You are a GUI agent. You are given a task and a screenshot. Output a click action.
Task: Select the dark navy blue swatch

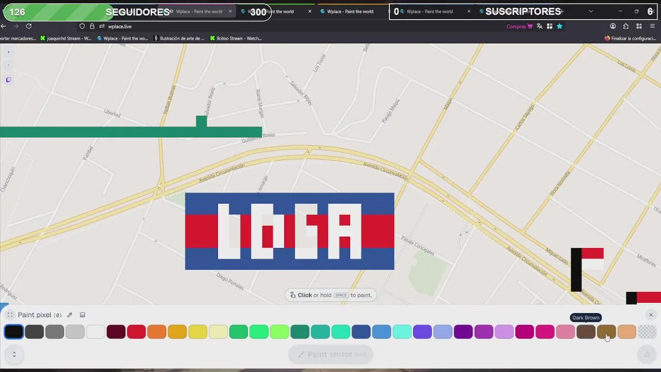361,332
